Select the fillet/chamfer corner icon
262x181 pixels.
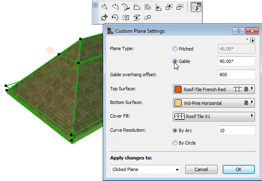point(137,7)
